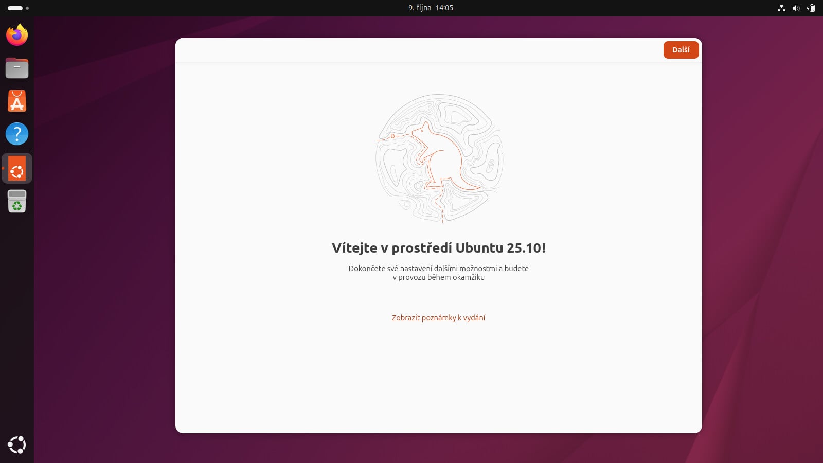Click the battery indicator icon

point(811,8)
